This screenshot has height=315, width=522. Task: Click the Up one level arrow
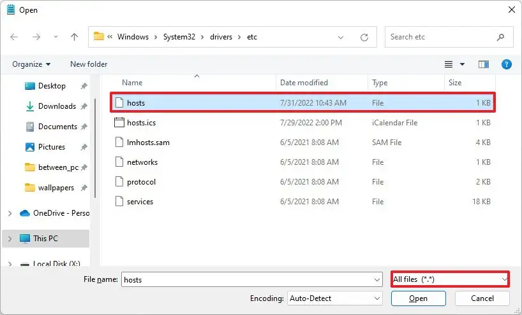click(x=74, y=37)
